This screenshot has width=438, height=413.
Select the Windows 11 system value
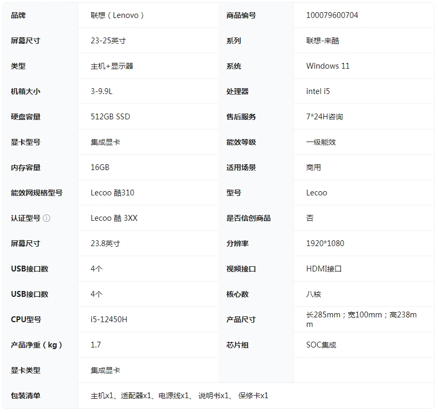point(328,66)
